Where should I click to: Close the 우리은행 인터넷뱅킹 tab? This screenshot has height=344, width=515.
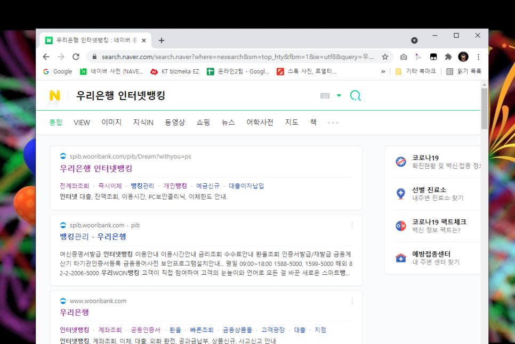[144, 40]
